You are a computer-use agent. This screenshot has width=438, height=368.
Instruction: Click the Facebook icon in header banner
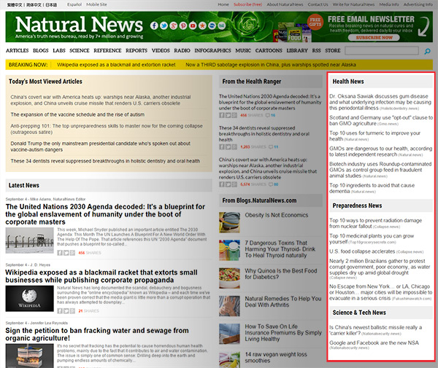(154, 26)
